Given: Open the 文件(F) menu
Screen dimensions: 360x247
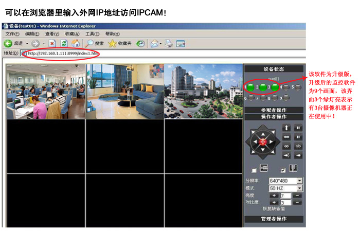Looking at the screenshot, I should coord(12,33).
